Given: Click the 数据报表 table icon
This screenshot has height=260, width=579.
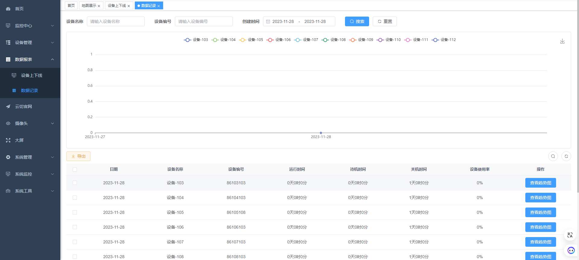Looking at the screenshot, I should 8,59.
